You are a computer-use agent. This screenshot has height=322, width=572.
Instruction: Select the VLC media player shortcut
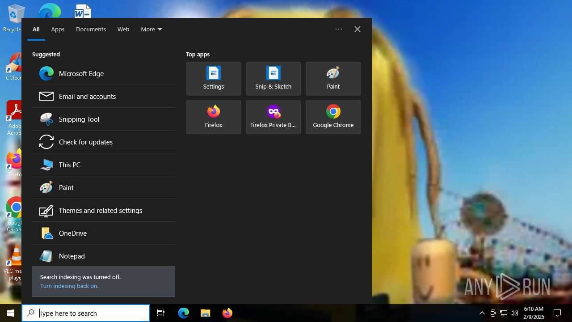(x=13, y=263)
